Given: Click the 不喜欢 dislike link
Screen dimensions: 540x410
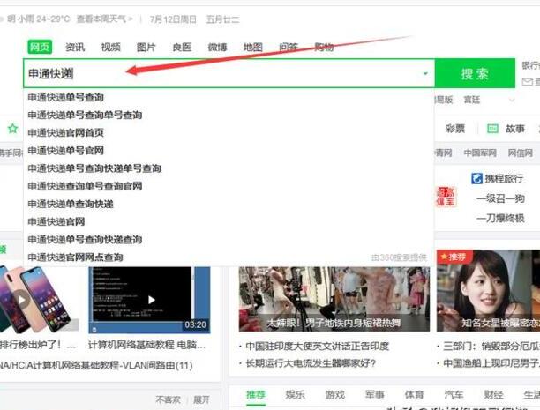Looking at the screenshot, I should 168,399.
